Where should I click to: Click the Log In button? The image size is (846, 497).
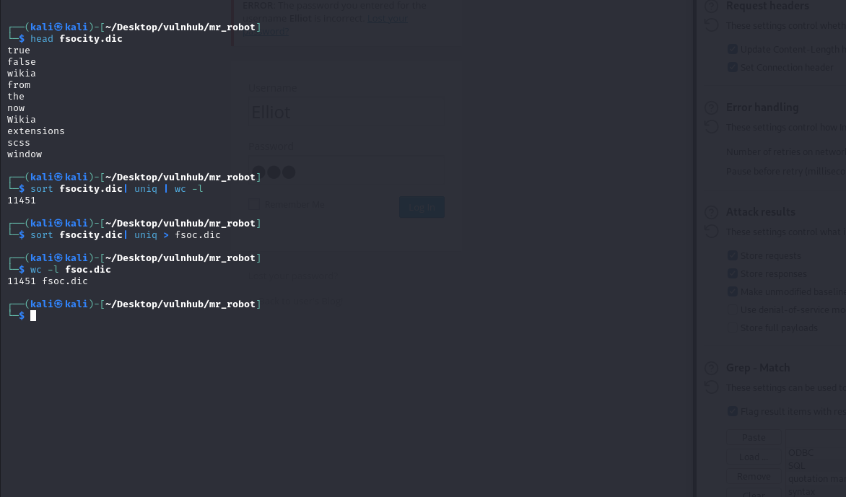click(x=422, y=207)
